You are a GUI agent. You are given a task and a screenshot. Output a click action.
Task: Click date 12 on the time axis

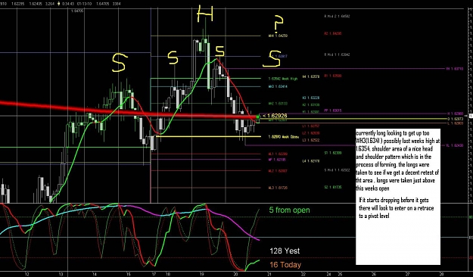(27, 274)
